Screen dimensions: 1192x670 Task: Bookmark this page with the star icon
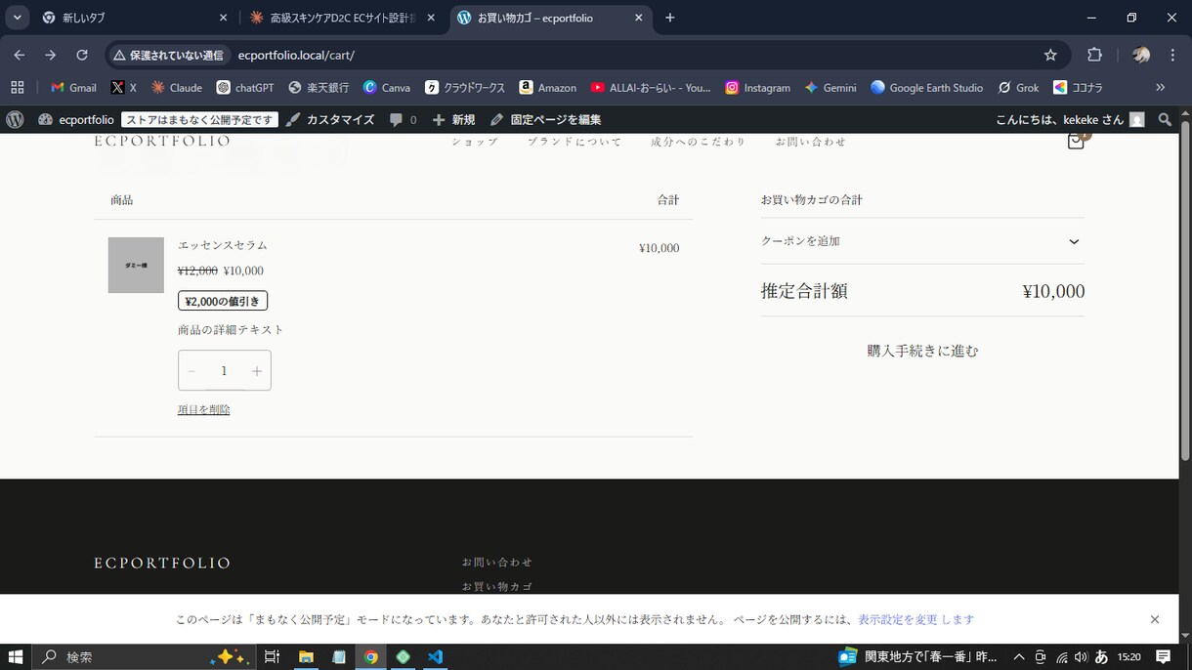point(1050,55)
